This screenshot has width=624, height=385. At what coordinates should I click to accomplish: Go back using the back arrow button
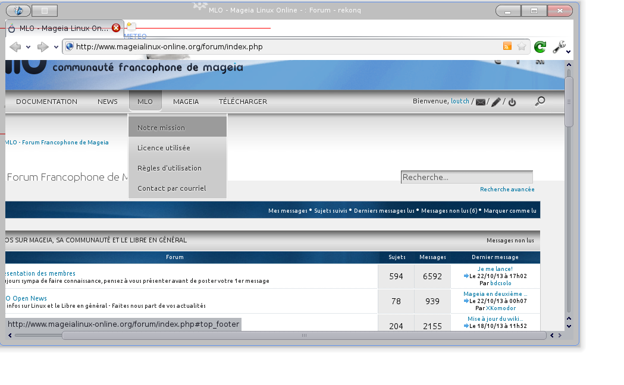coord(15,47)
